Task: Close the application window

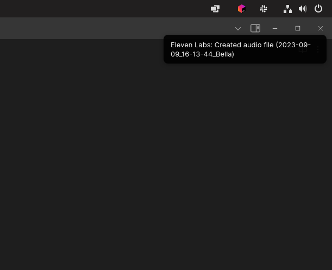Action: (321, 28)
